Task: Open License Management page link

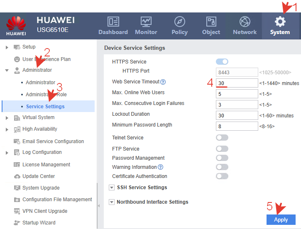Action: tap(46, 165)
